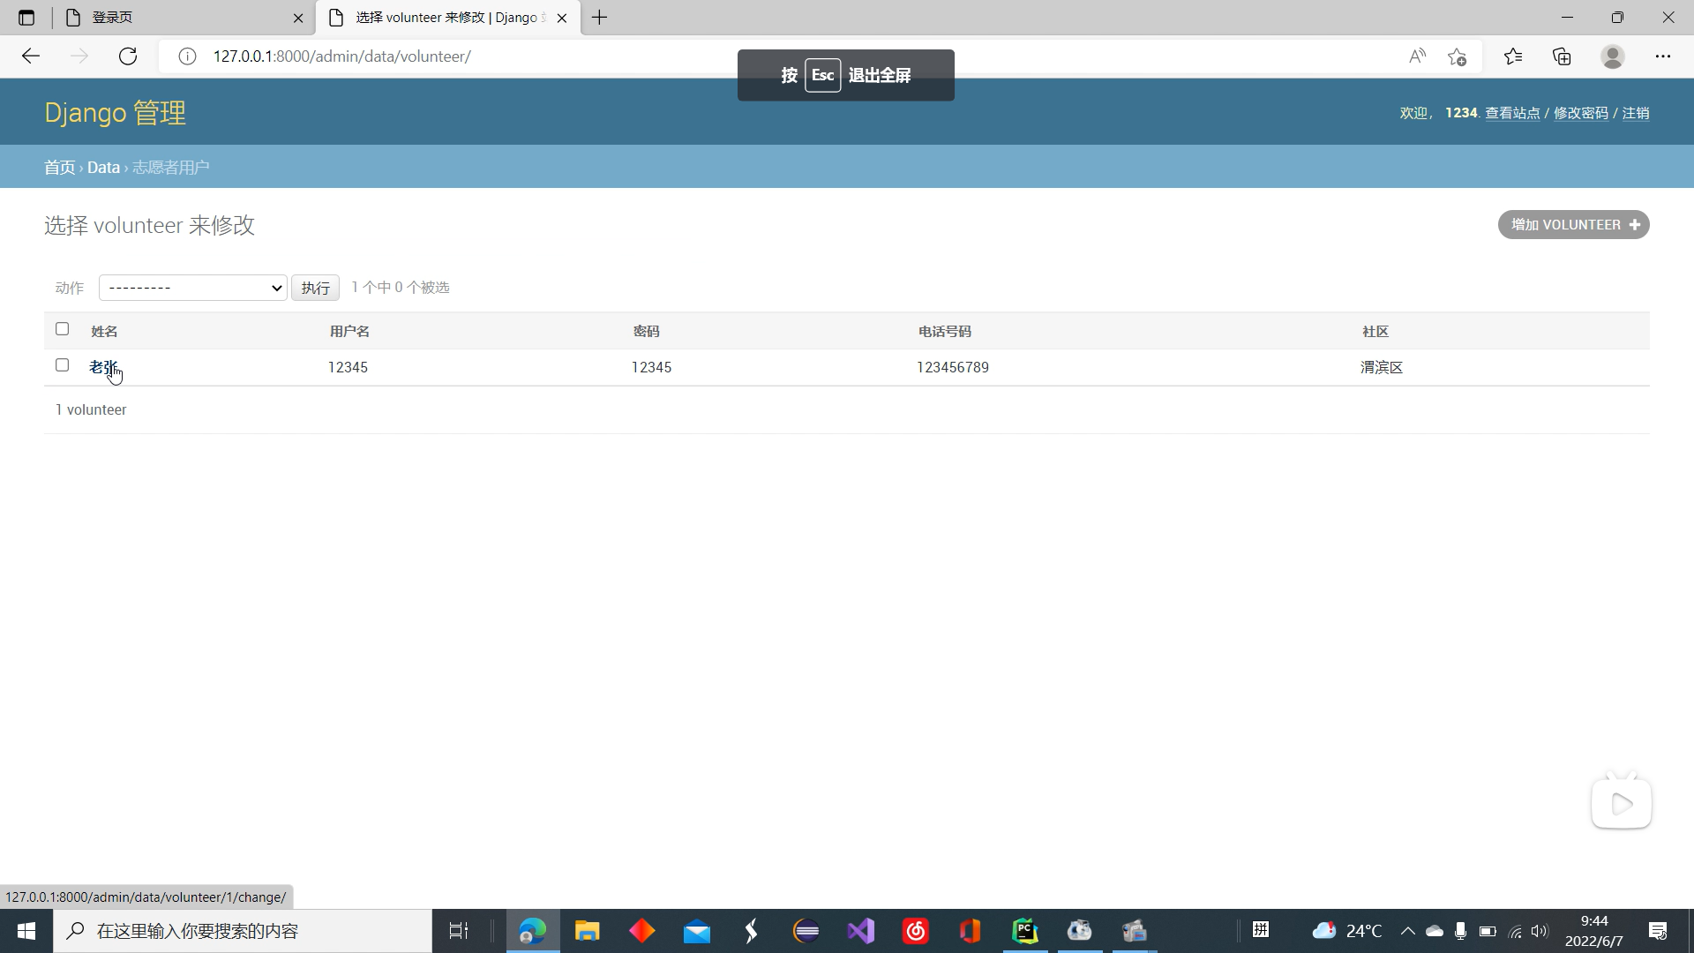The width and height of the screenshot is (1694, 953).
Task: Go back with the browser back arrow
Action: click(31, 56)
